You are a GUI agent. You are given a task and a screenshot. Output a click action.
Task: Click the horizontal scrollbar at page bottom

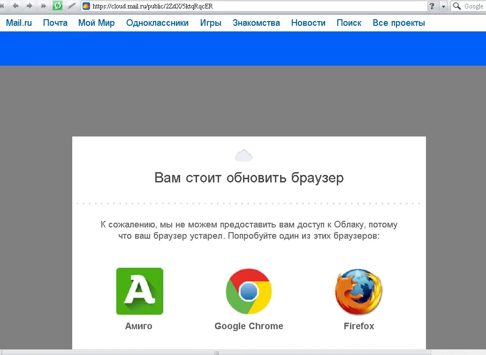click(x=215, y=353)
